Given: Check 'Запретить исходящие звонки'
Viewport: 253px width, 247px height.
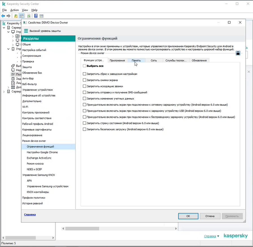Looking at the screenshot, I should [x=84, y=86].
